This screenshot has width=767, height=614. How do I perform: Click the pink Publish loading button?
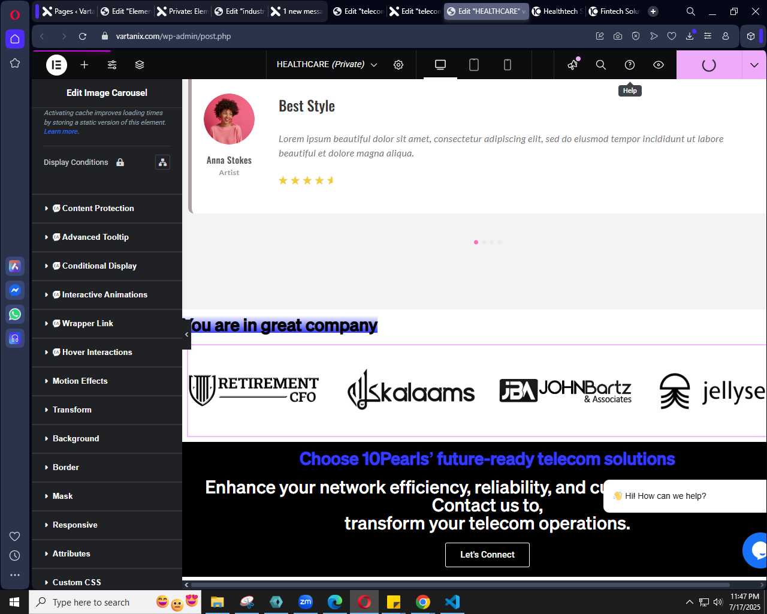[709, 65]
